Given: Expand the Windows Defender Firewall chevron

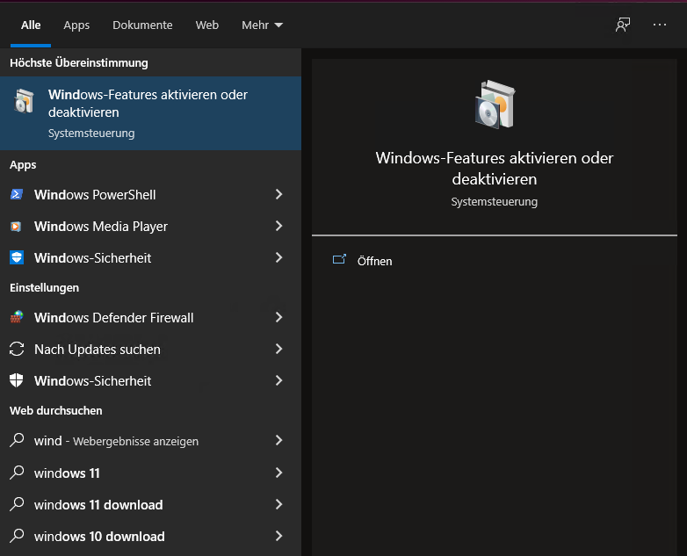Looking at the screenshot, I should [x=278, y=317].
